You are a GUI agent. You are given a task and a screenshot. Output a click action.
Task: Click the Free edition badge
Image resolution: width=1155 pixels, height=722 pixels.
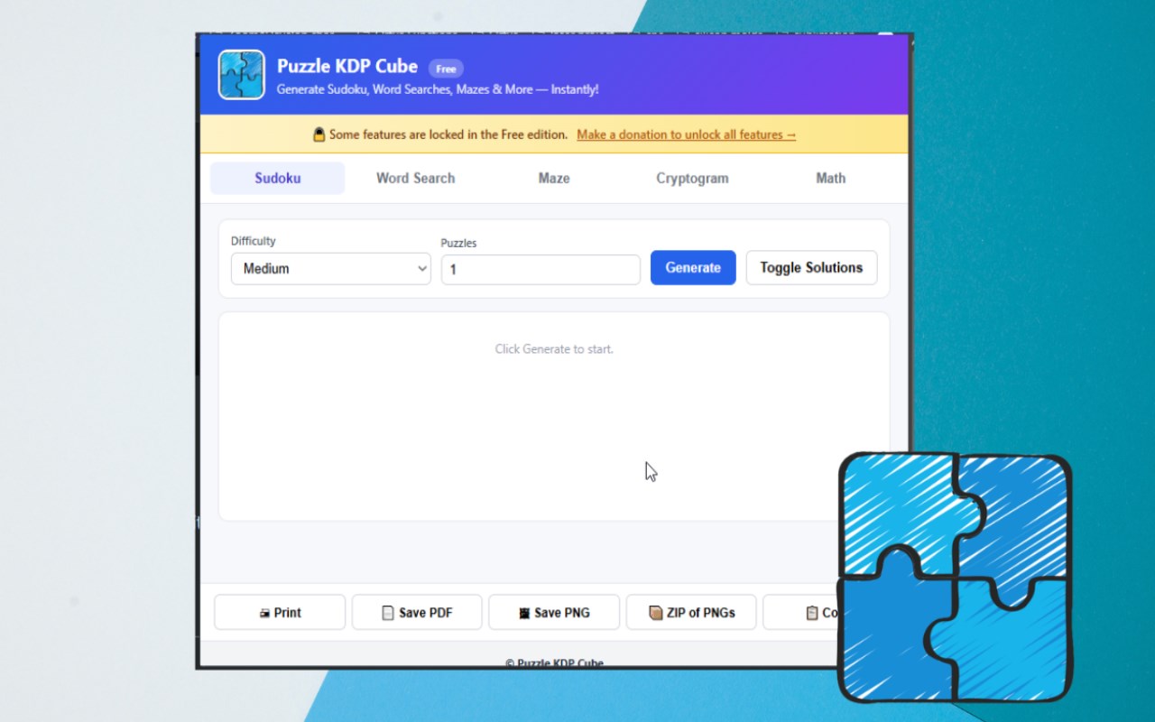coord(446,69)
